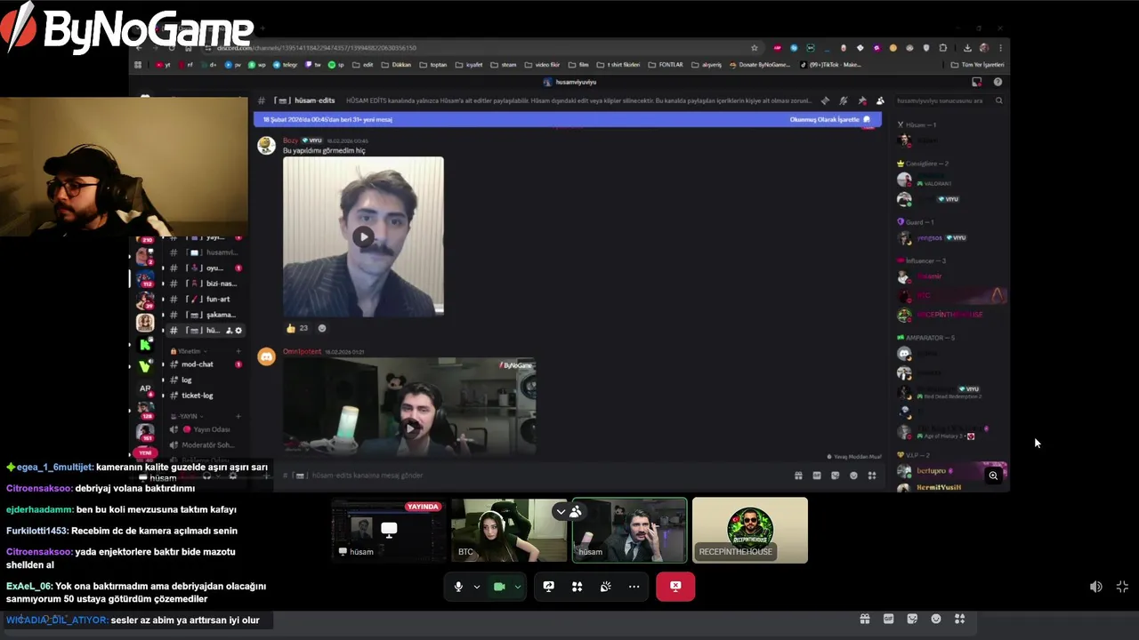Add a channel to the Yönetim category
This screenshot has height=640, width=1139.
(x=238, y=351)
